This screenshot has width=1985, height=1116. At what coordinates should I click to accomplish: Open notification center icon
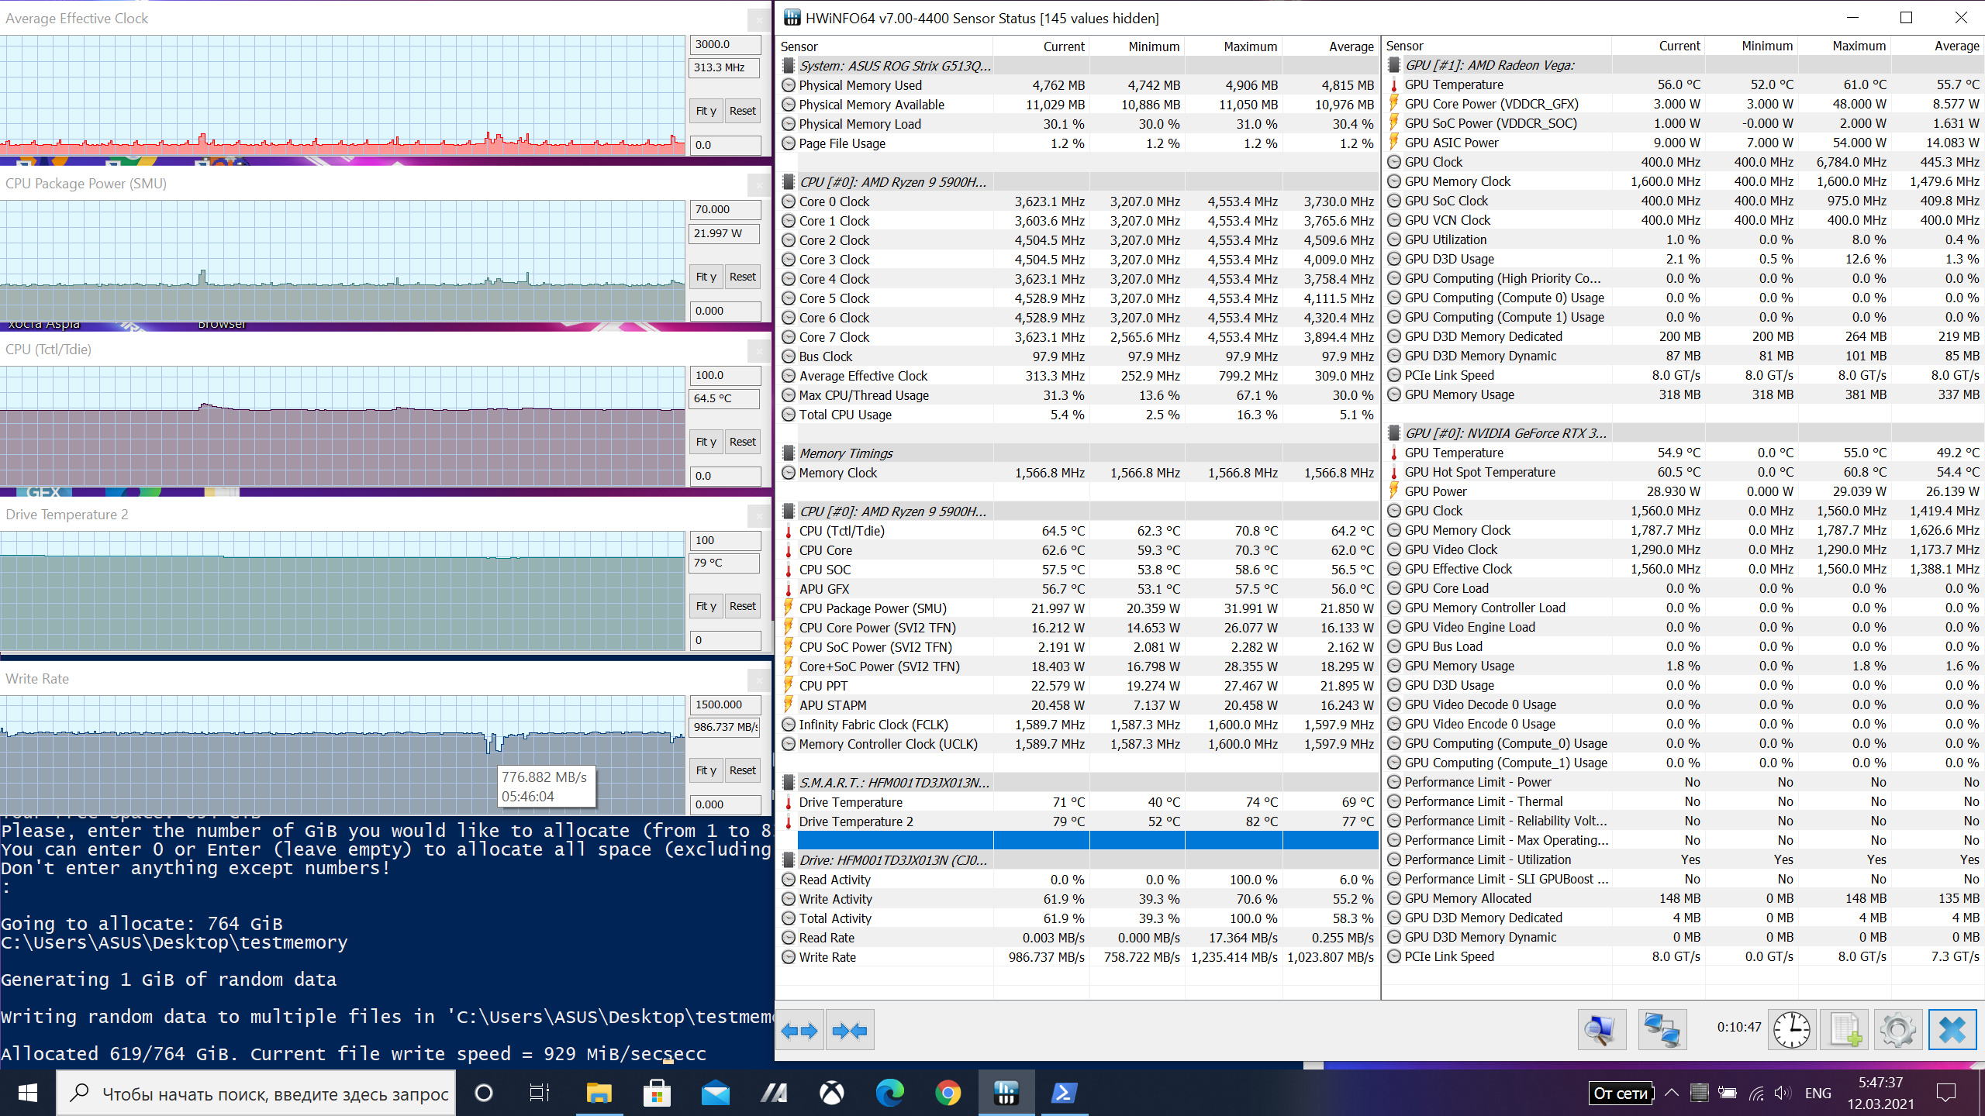tap(1946, 1094)
